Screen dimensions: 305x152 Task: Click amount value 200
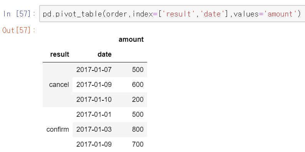pyautogui.click(x=138, y=100)
